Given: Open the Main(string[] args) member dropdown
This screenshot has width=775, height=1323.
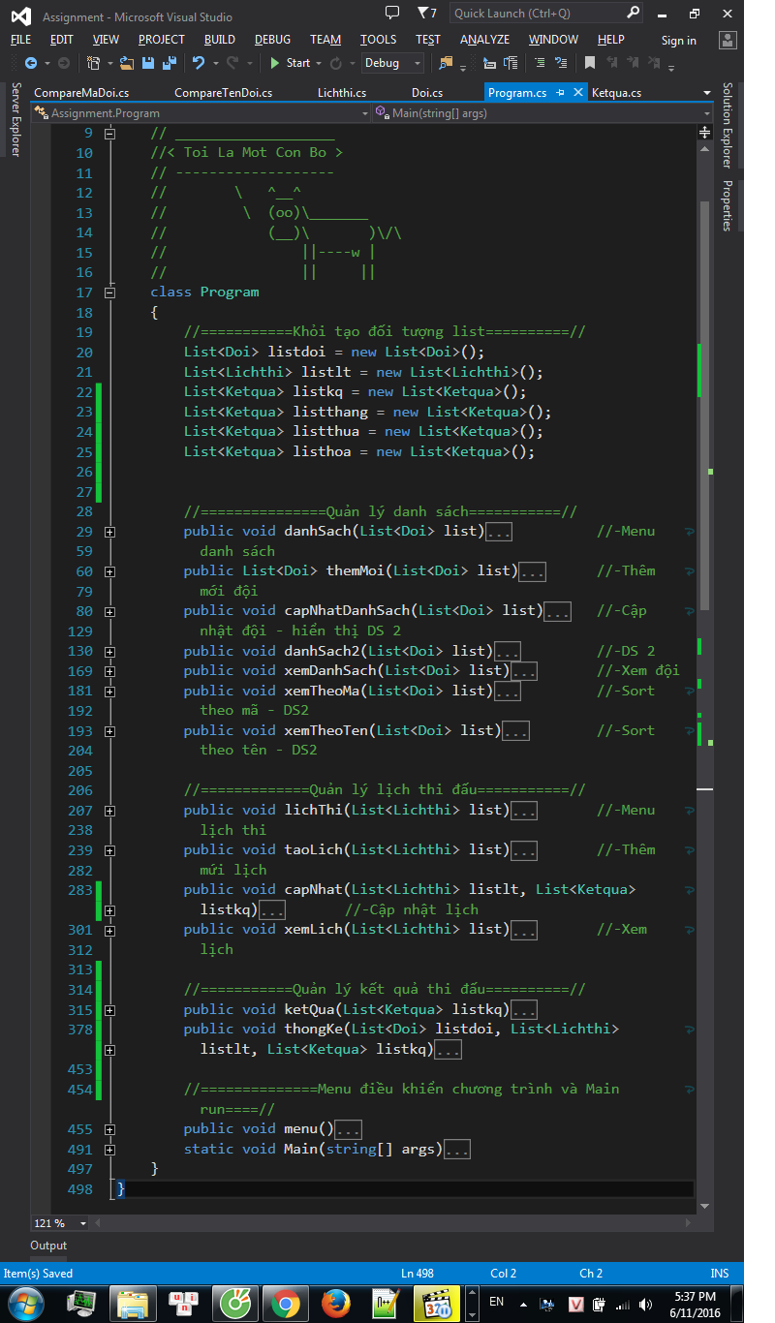Looking at the screenshot, I should [x=541, y=113].
